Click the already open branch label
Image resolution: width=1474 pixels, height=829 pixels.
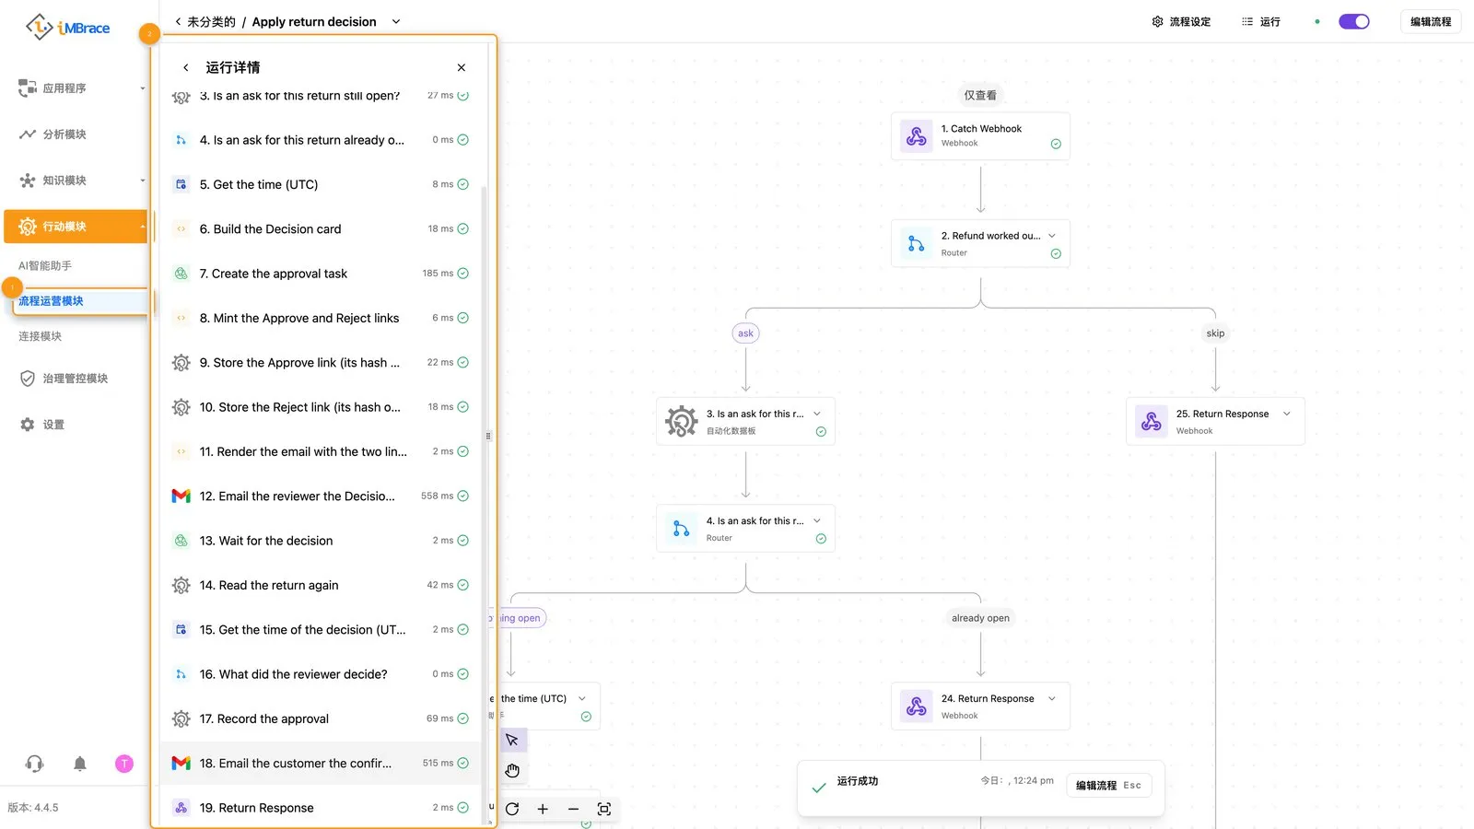pyautogui.click(x=980, y=618)
